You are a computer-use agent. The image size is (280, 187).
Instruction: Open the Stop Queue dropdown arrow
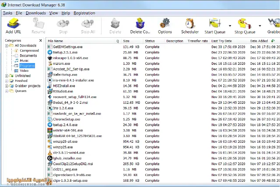click(x=260, y=26)
